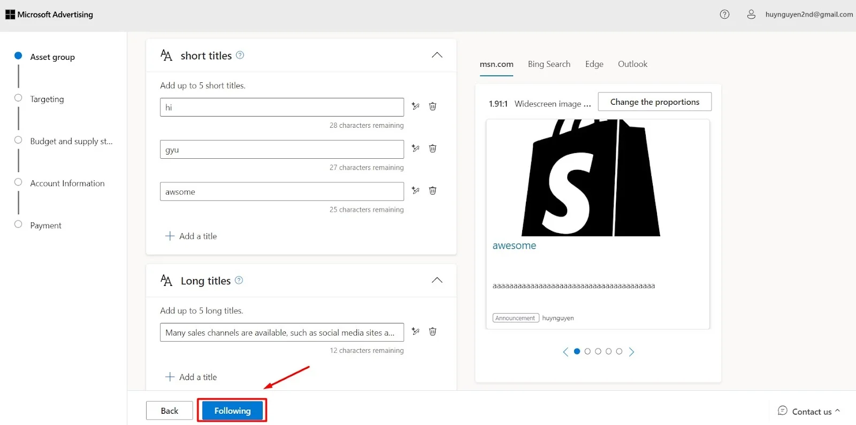
Task: Click the Following button
Action: click(232, 411)
